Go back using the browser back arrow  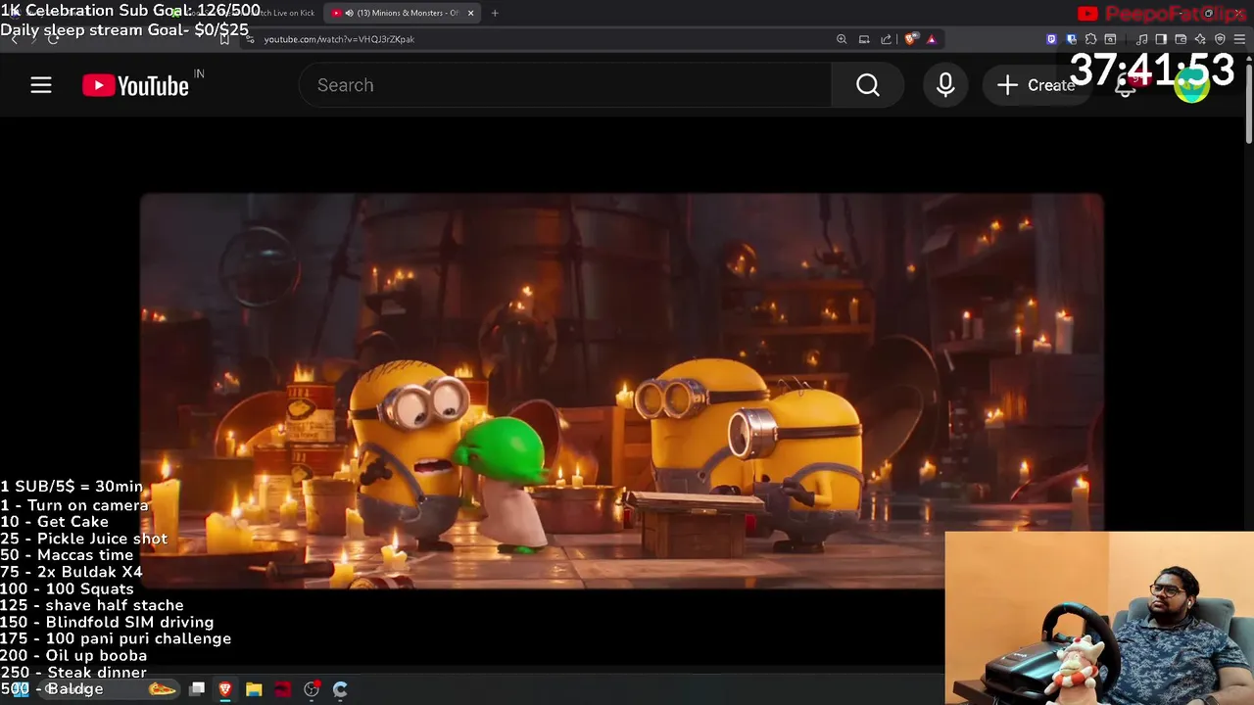(x=14, y=39)
